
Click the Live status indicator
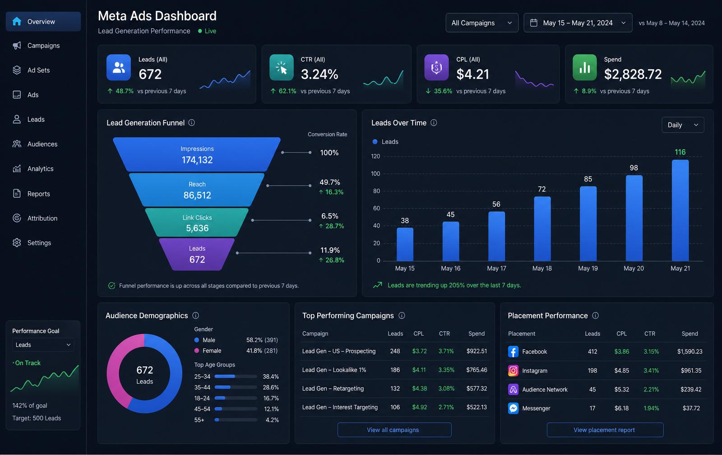tap(207, 31)
